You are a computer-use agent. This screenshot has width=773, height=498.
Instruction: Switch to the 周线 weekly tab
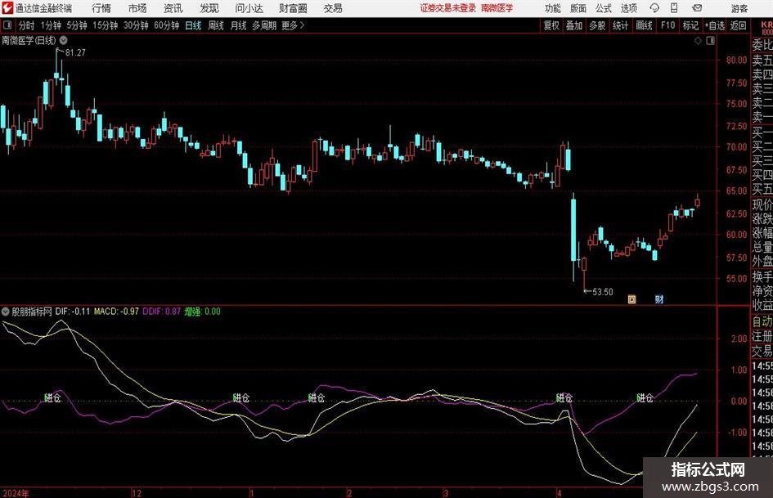[x=215, y=25]
